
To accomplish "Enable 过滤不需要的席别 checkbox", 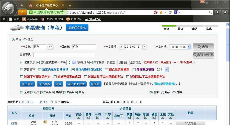I will (55, 77).
